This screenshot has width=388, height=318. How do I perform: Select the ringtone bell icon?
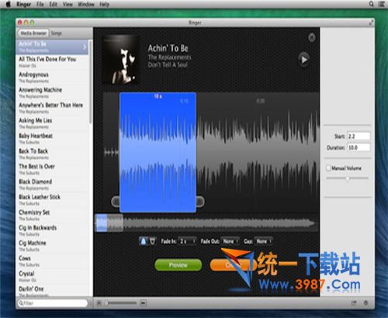tap(143, 241)
